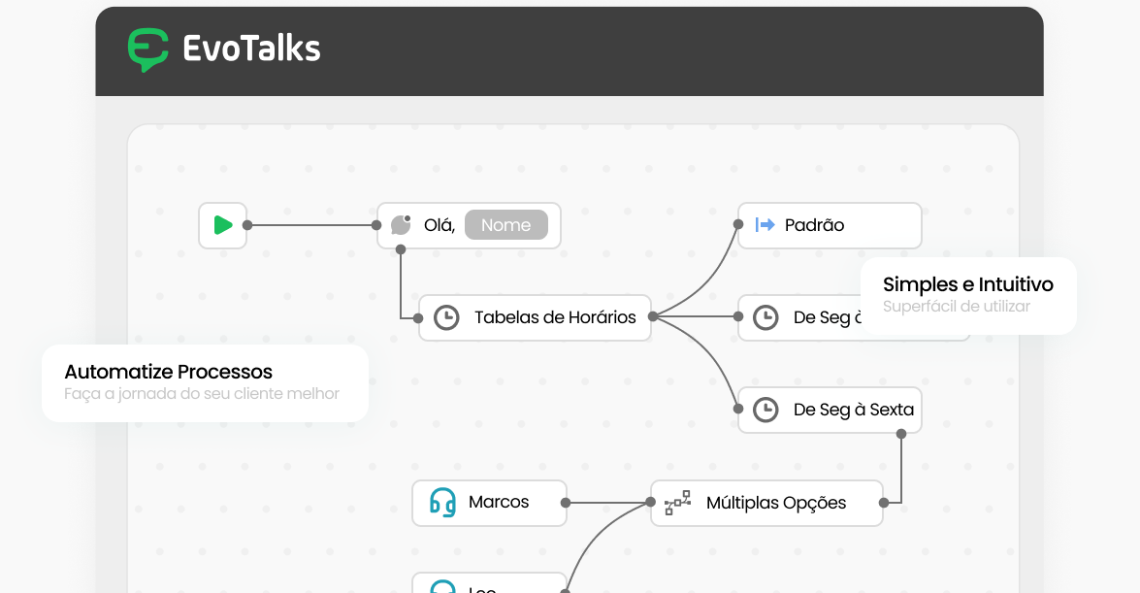The height and width of the screenshot is (593, 1140).
Task: Click the Olá greeting text
Action: click(x=440, y=225)
